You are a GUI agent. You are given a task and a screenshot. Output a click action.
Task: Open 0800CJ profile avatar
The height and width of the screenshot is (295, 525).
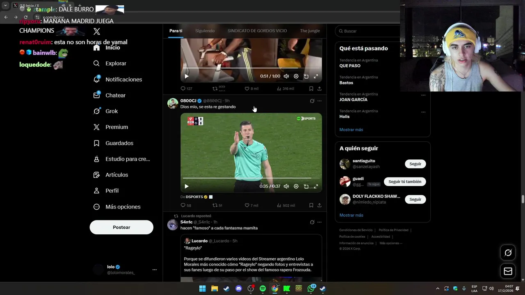173,103
